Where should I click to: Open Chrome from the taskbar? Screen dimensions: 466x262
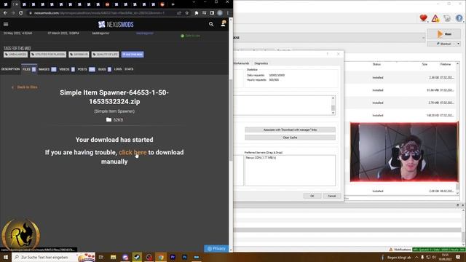click(161, 257)
